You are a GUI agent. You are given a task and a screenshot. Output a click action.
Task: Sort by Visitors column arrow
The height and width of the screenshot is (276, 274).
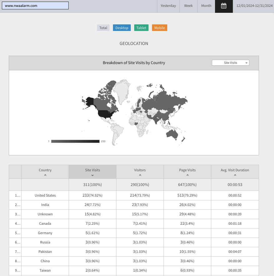(140, 175)
